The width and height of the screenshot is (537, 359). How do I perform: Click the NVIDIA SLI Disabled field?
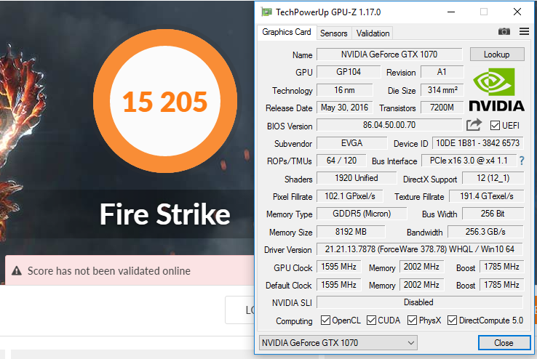420,302
